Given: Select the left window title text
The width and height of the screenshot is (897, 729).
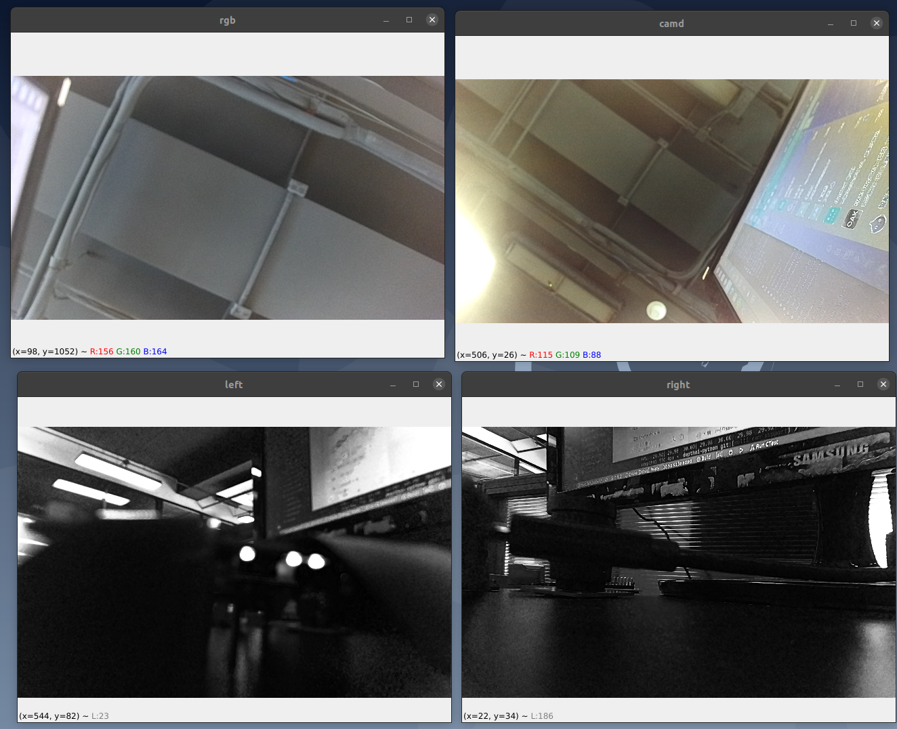Looking at the screenshot, I should [x=234, y=385].
